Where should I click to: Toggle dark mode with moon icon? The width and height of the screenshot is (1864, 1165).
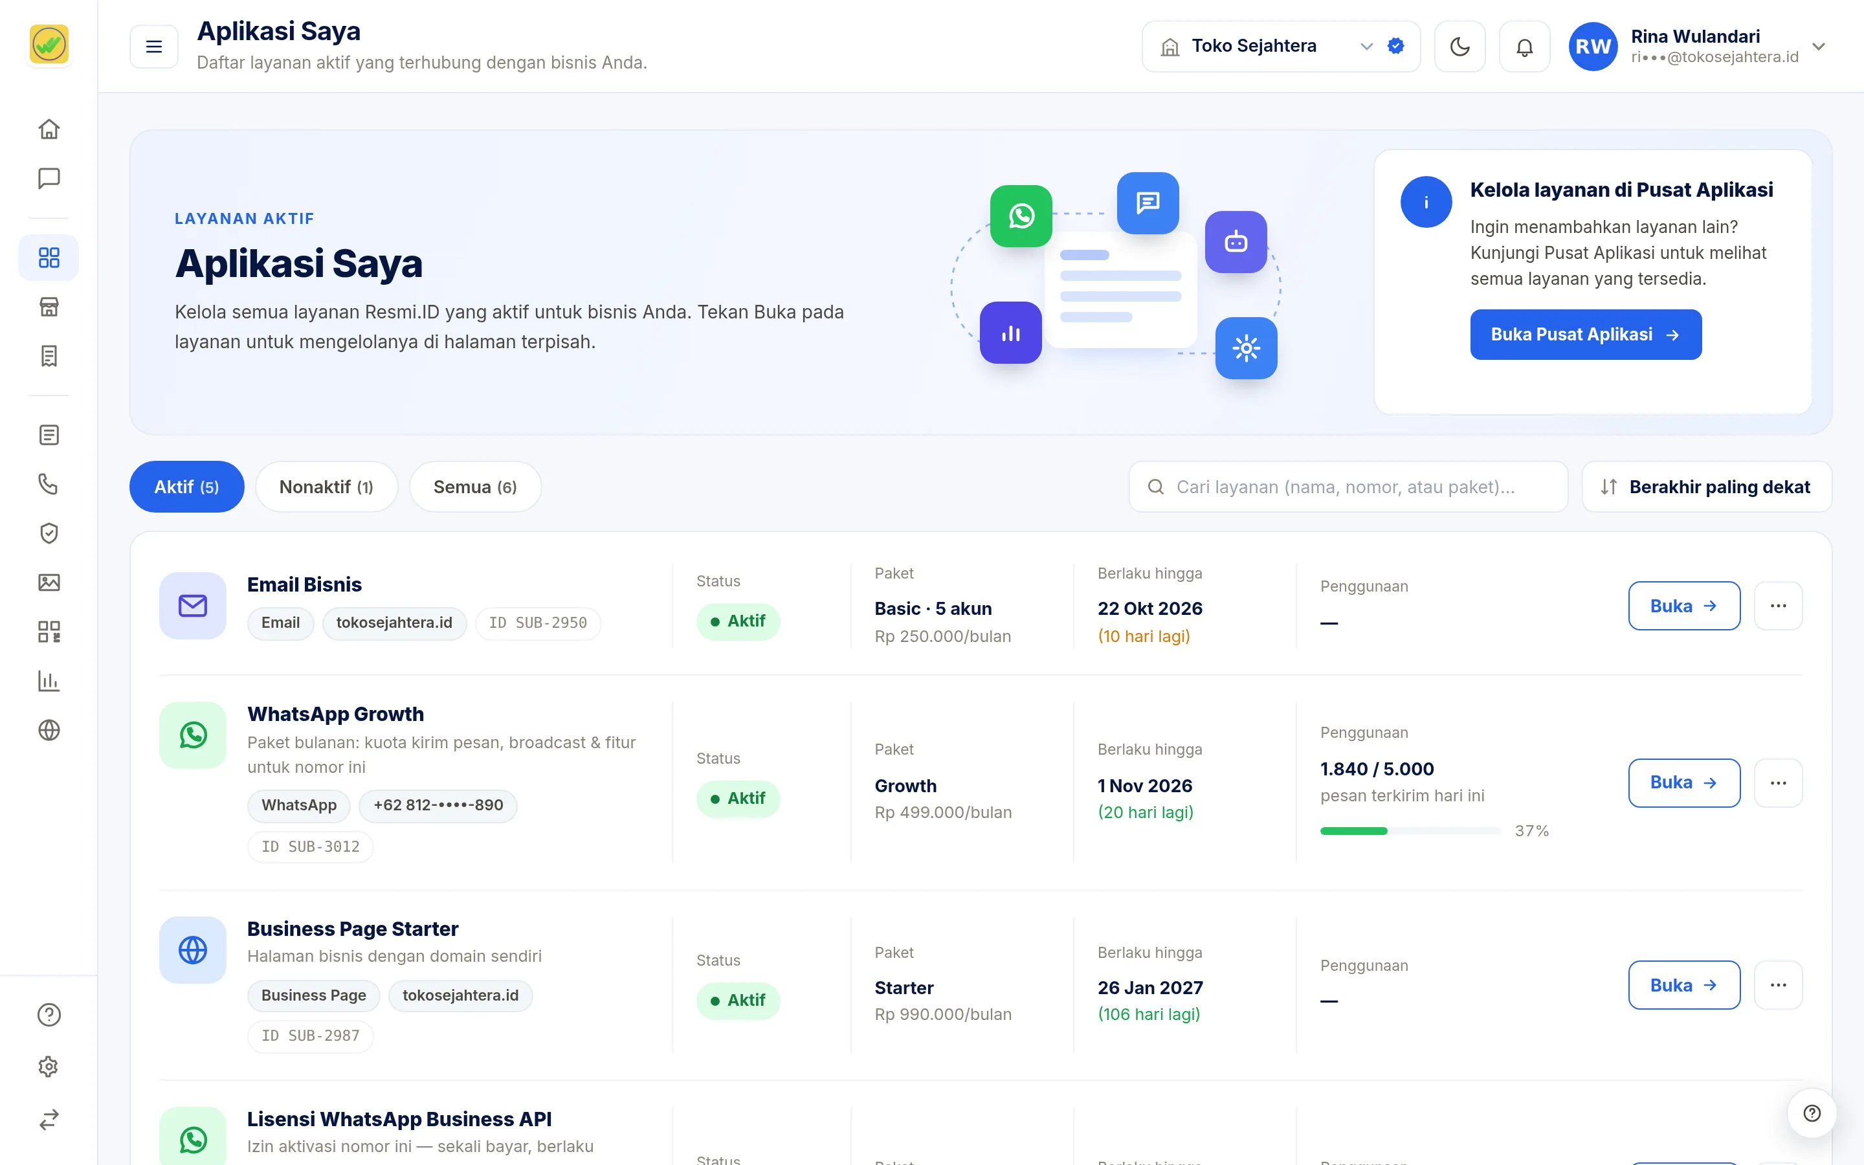1459,46
